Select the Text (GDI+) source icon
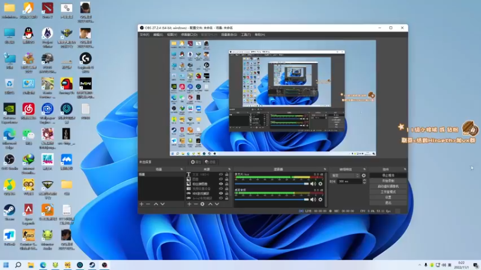The image size is (481, 270). point(189,175)
